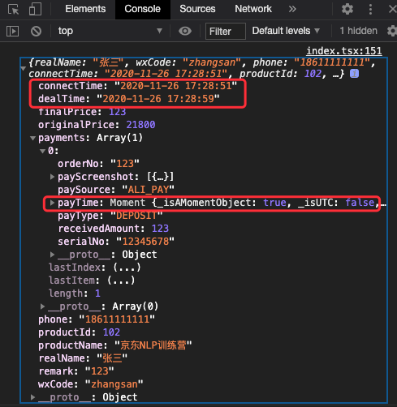
Task: Select the finalPrice 123 value
Action: 118,112
